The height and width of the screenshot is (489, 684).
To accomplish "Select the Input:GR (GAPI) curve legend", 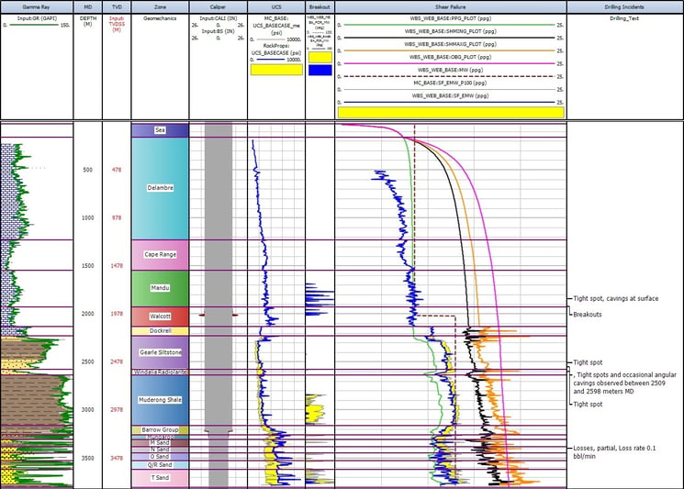I will (37, 22).
